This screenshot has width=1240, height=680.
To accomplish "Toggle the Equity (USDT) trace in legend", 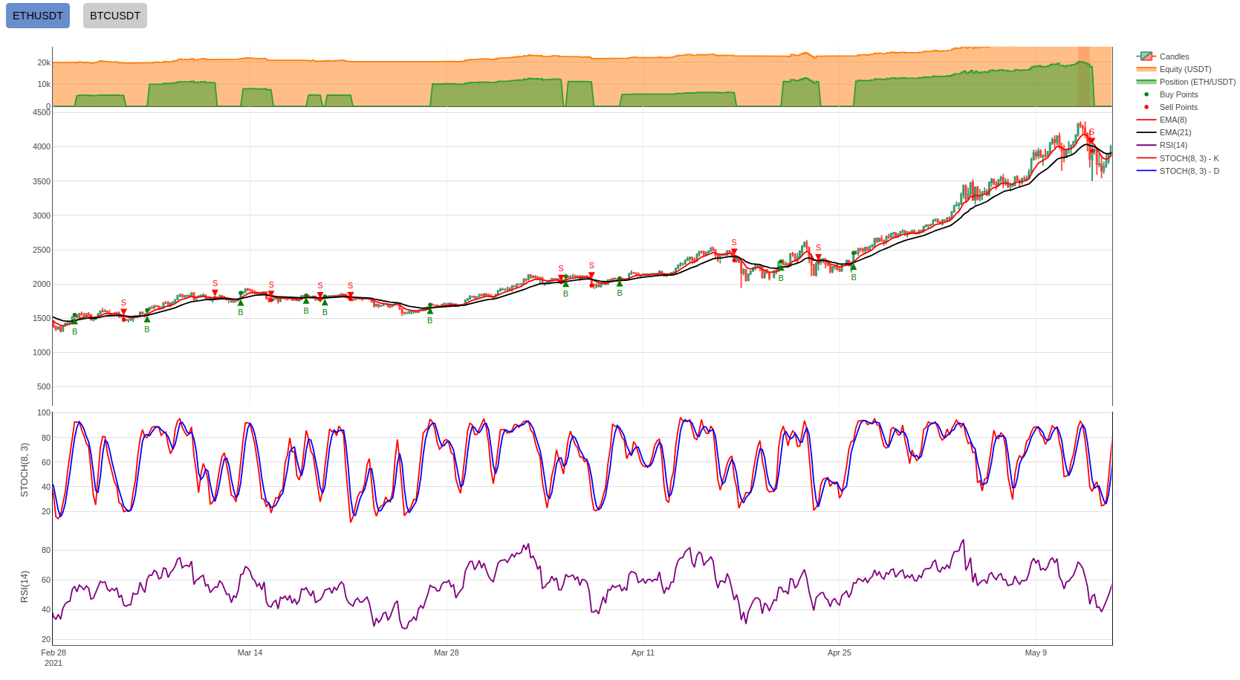I will (1185, 69).
